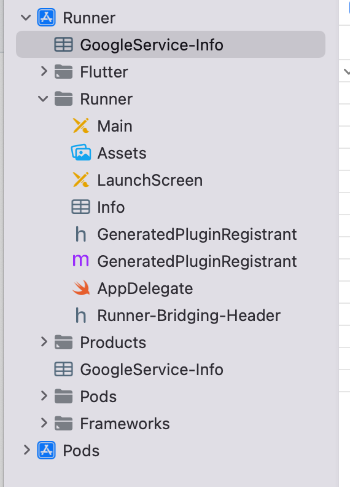350x487 pixels.
Task: Click the Info plist table icon
Action: pos(80,207)
